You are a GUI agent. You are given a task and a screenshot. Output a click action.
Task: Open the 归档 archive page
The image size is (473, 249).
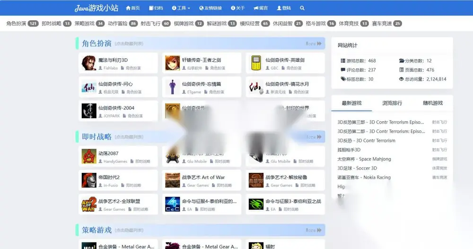pyautogui.click(x=156, y=8)
